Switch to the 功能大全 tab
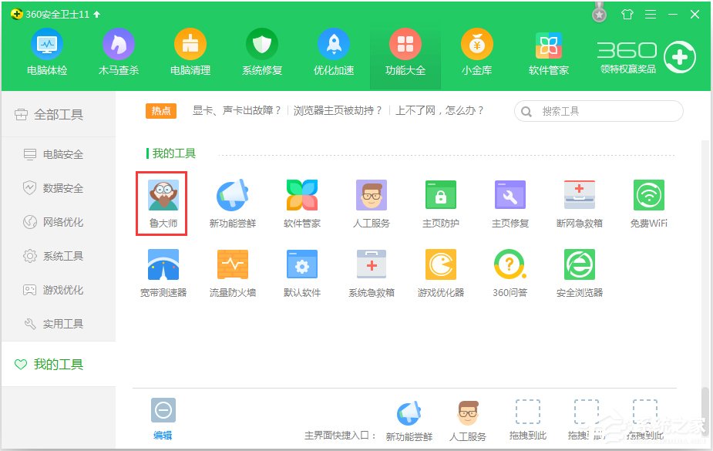Screen dimensions: 713x451 point(405,52)
